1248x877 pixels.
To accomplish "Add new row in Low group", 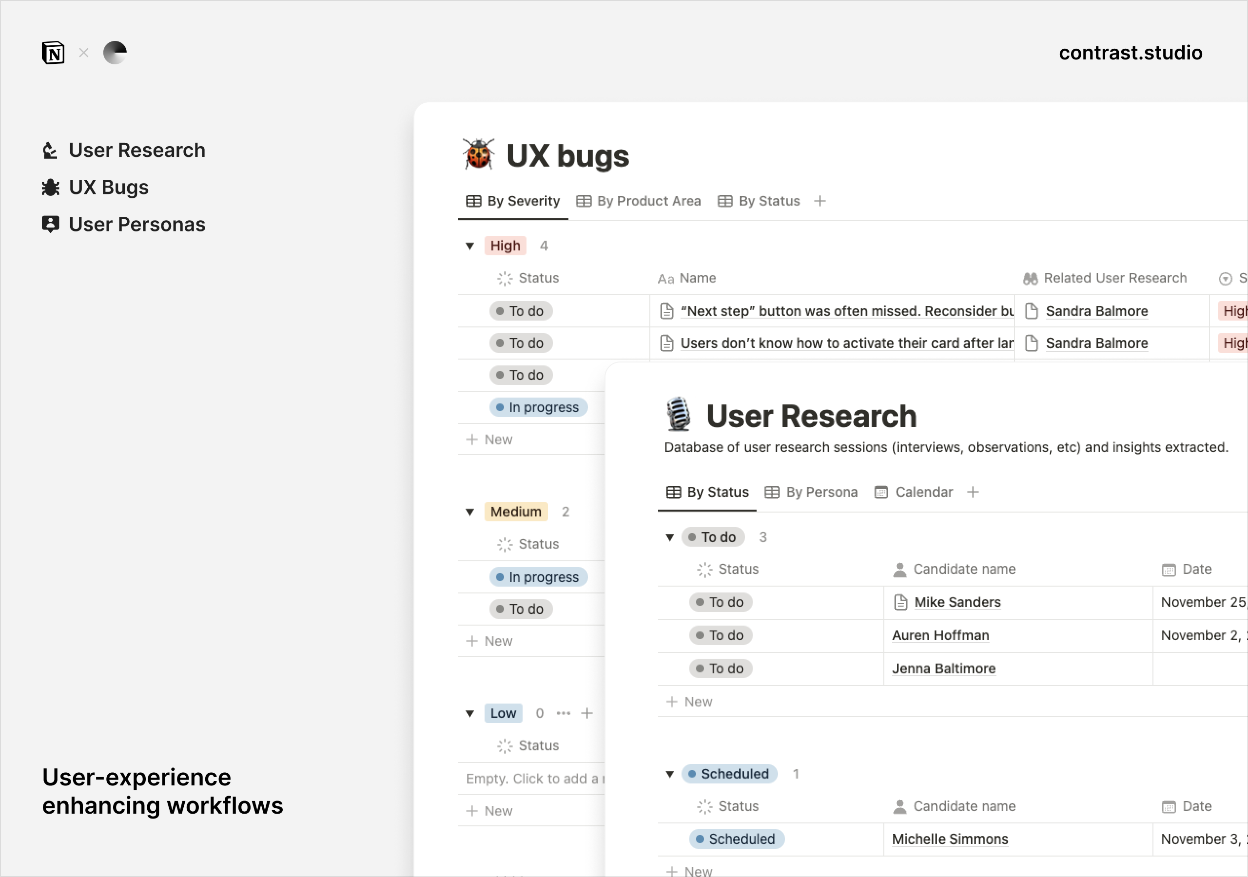I will coord(489,811).
